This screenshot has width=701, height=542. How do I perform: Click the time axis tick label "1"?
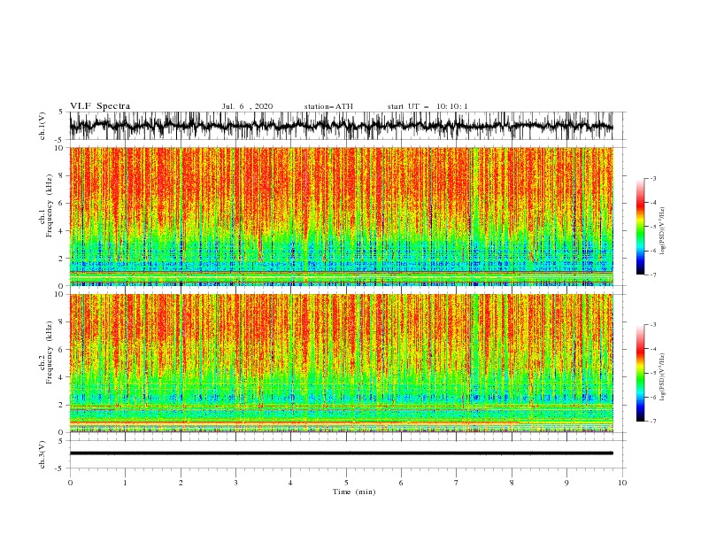(125, 483)
